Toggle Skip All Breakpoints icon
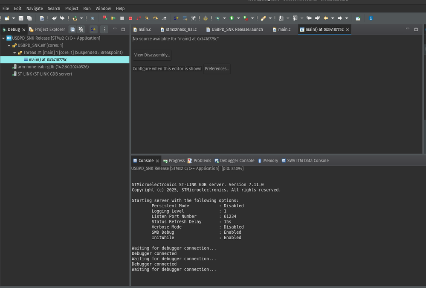 coord(93,18)
